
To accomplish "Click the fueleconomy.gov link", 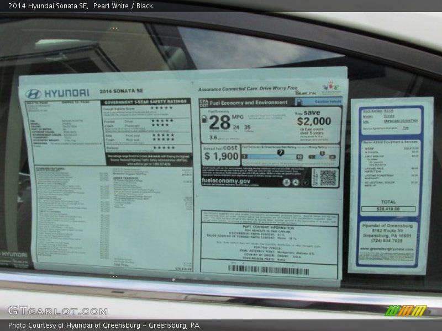I will tap(226, 181).
